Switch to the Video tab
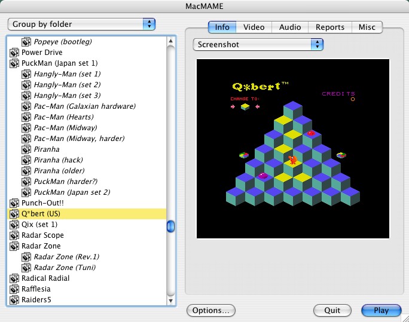The image size is (409, 322). click(x=254, y=27)
